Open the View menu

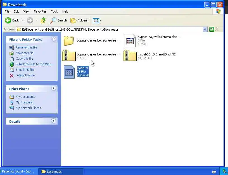pos(26,11)
